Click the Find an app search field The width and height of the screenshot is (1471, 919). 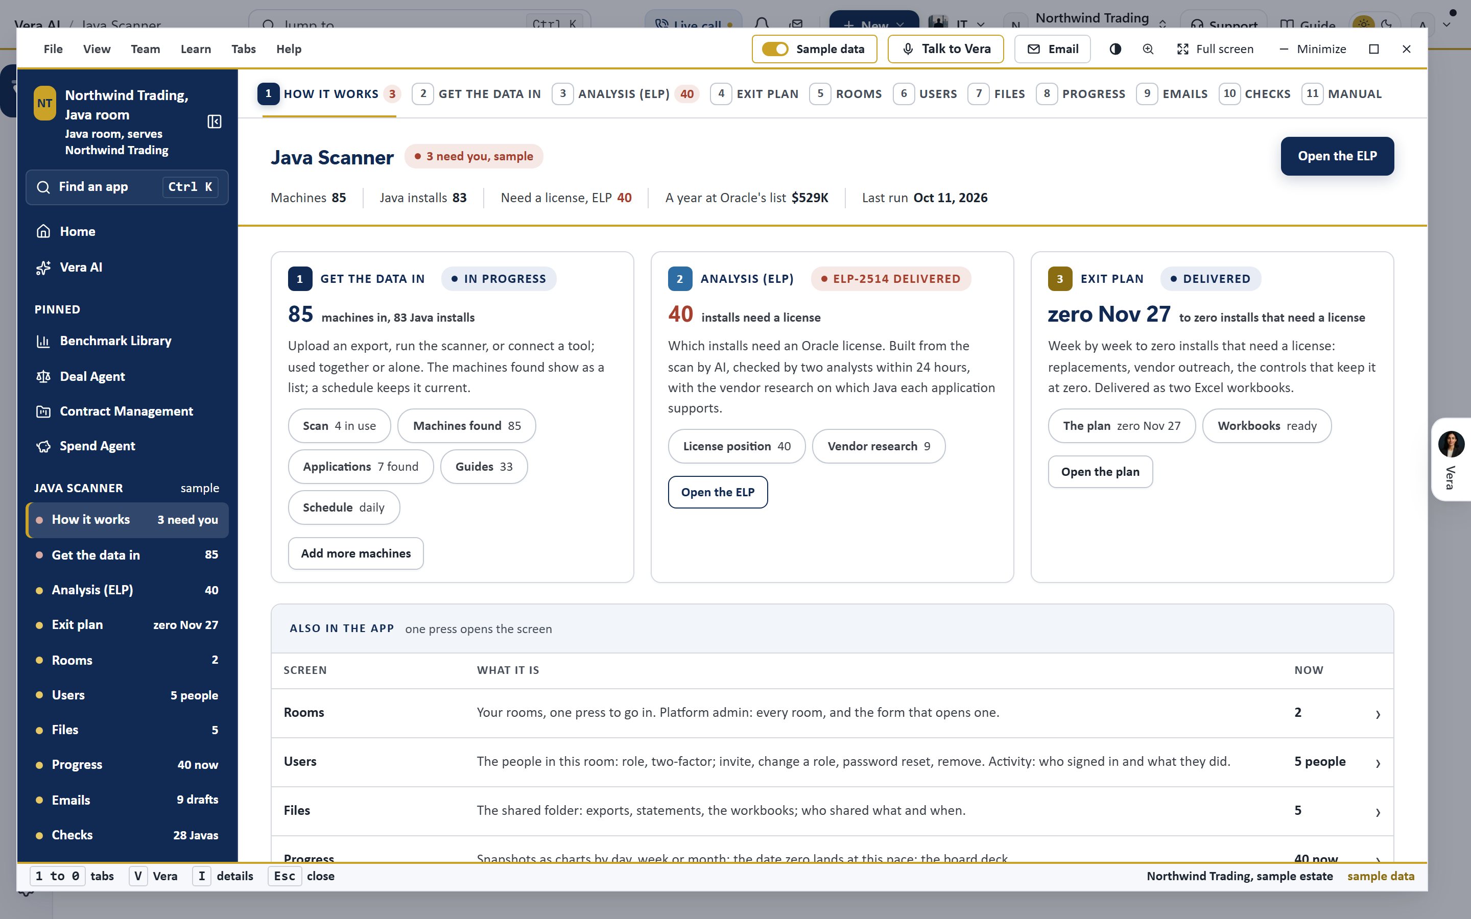(127, 187)
